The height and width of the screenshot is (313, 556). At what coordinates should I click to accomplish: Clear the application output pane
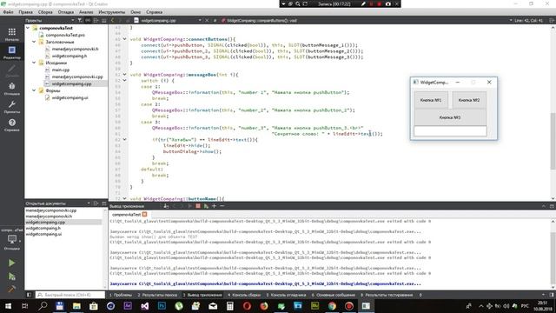(x=166, y=206)
